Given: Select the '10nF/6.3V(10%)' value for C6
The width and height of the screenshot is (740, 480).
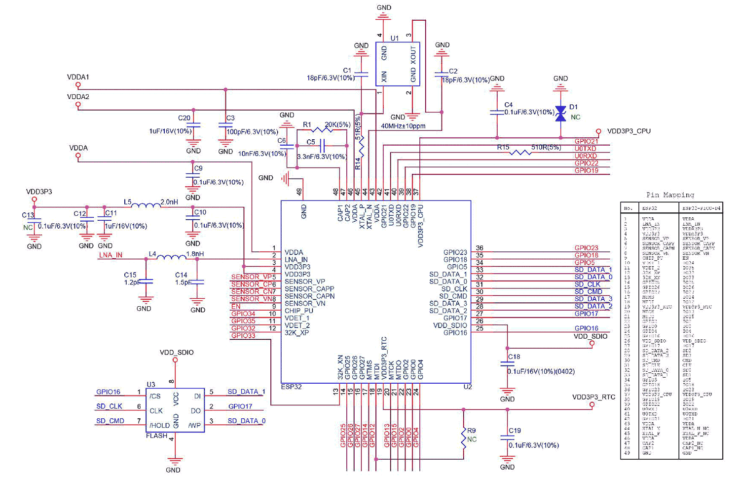Looking at the screenshot, I should [x=262, y=154].
